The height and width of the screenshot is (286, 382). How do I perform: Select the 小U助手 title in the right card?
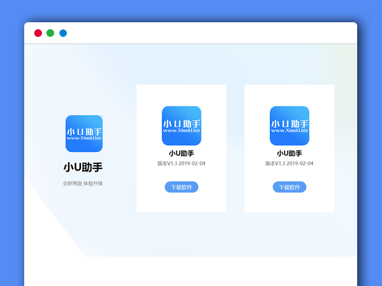[290, 153]
